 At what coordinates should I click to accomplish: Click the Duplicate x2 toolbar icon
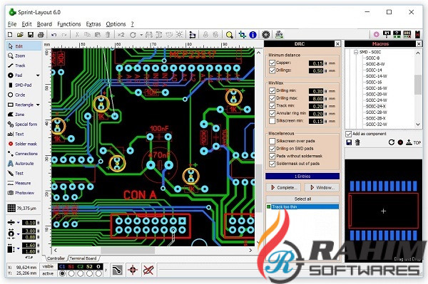tap(121, 35)
